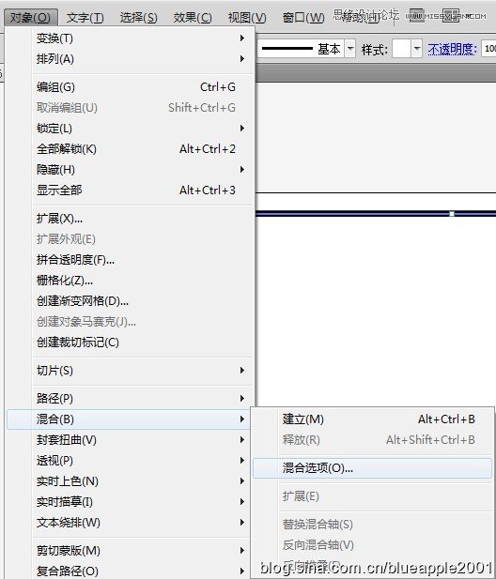Viewport: 496px width, 579px height.
Task: Expand the 路径(P) submenu
Action: click(x=142, y=399)
